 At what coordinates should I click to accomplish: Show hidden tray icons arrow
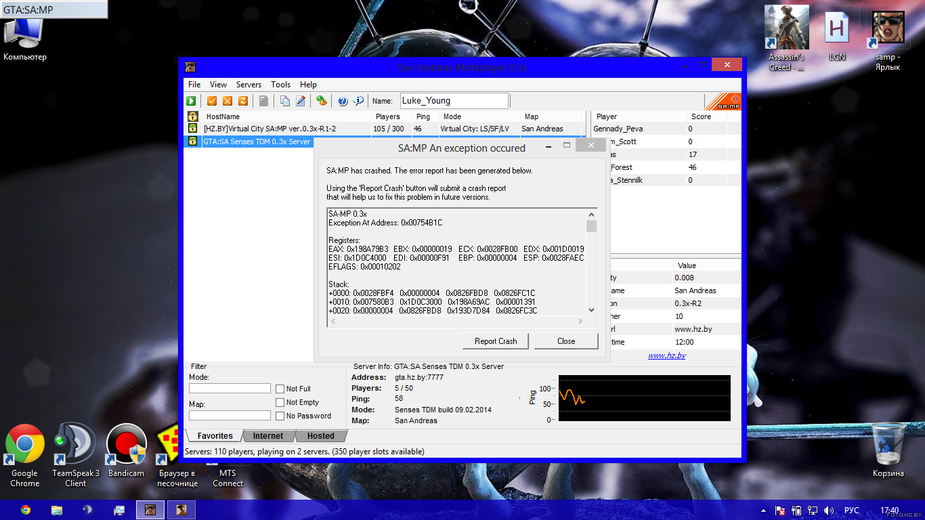coord(764,511)
